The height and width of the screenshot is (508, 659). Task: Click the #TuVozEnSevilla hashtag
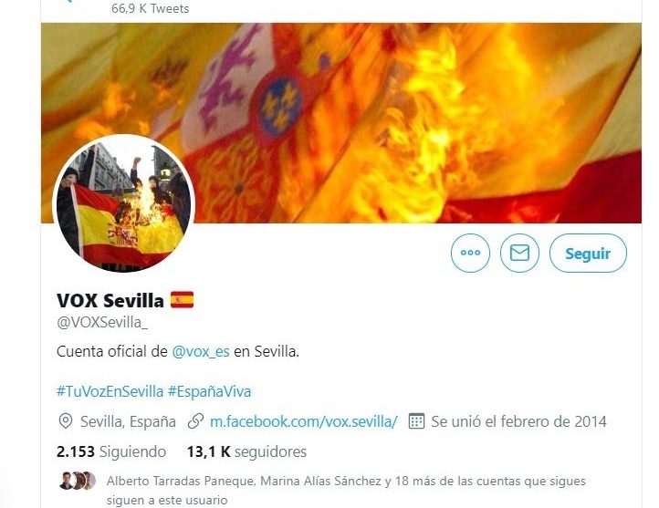[x=110, y=391]
